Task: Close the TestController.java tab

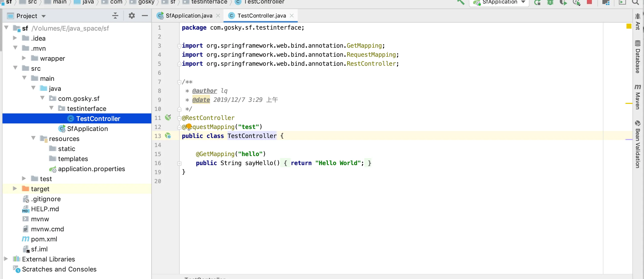Action: (x=292, y=16)
